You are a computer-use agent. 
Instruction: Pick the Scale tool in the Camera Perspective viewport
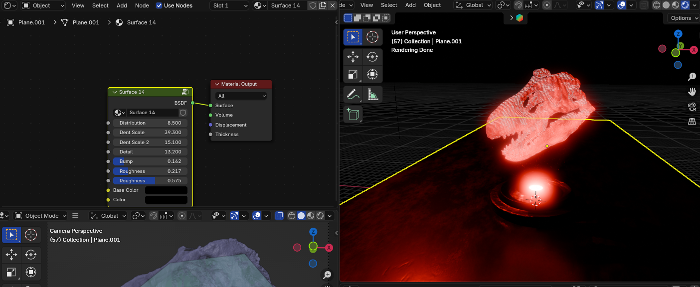[11, 272]
